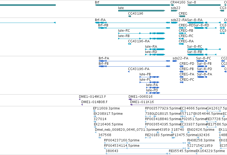Click the 367568 feature label

[x=105, y=135]
